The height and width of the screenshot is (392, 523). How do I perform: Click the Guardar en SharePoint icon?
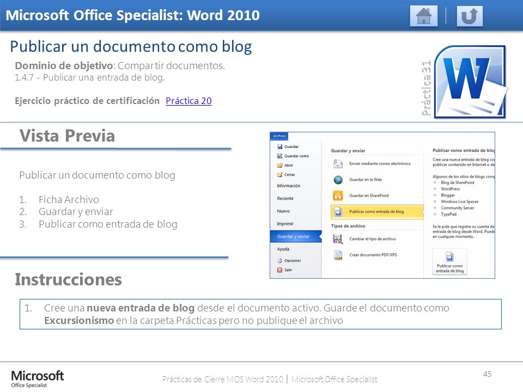(338, 195)
